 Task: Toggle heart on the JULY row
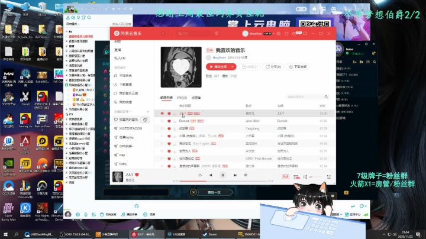[x=169, y=114]
